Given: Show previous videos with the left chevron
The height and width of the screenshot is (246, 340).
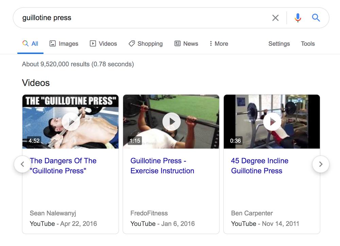Looking at the screenshot, I should [22, 164].
